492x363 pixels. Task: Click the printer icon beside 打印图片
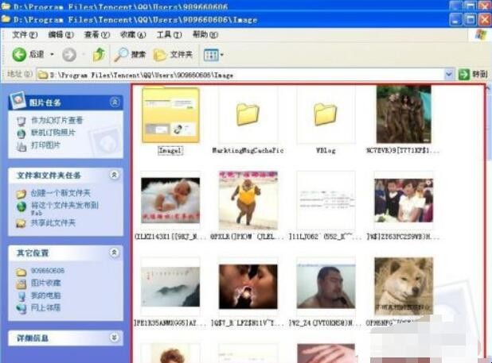[21, 146]
